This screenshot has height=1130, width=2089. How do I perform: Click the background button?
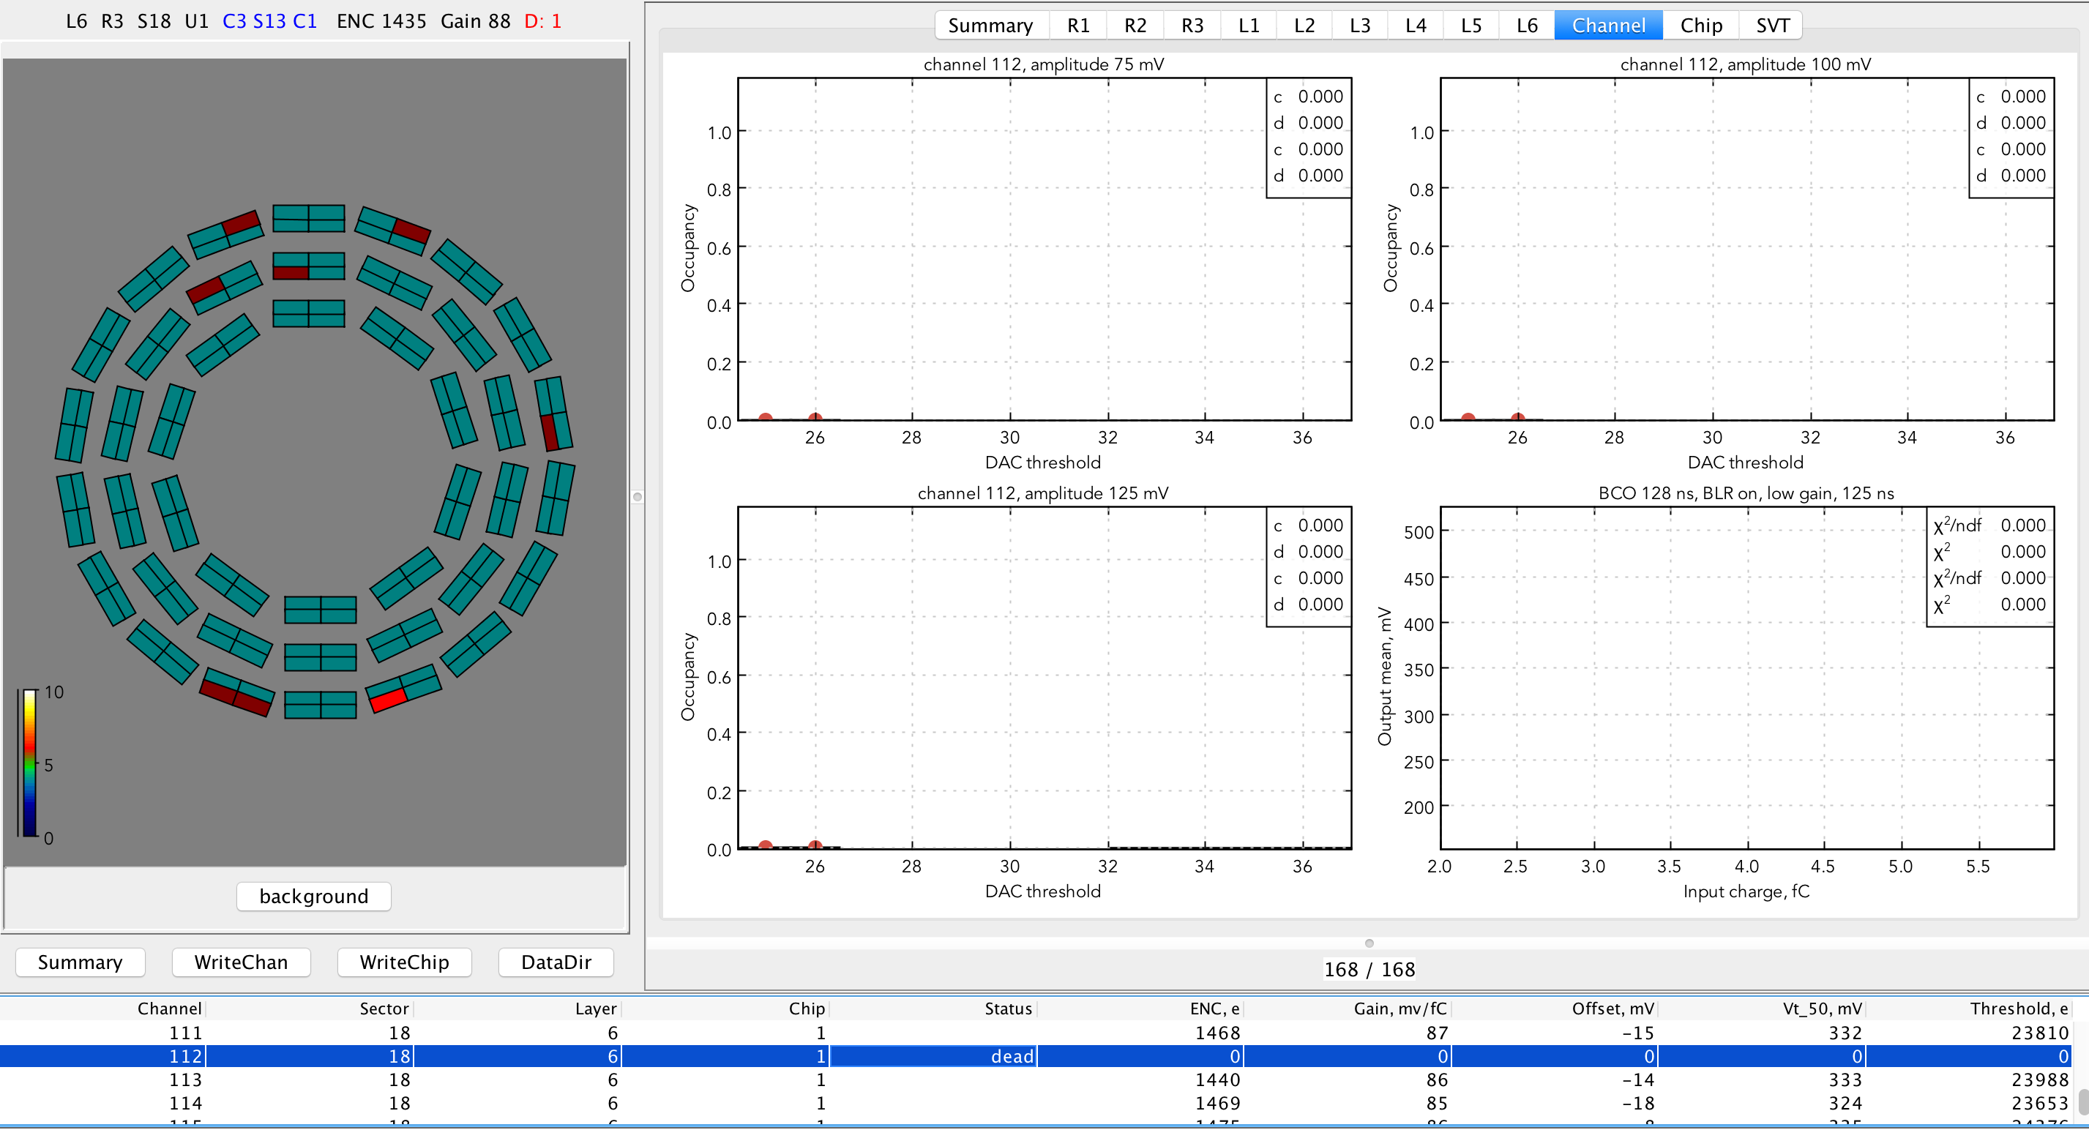click(x=314, y=896)
